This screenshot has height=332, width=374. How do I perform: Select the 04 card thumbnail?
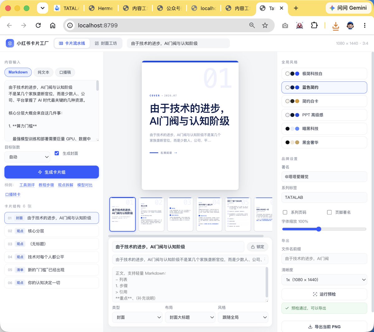(209, 214)
